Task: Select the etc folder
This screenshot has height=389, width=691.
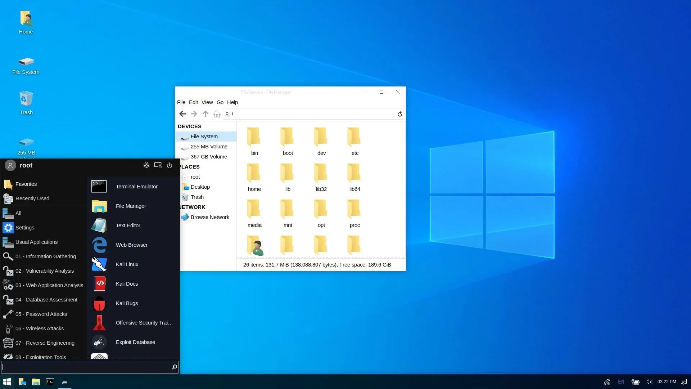Action: pyautogui.click(x=355, y=142)
